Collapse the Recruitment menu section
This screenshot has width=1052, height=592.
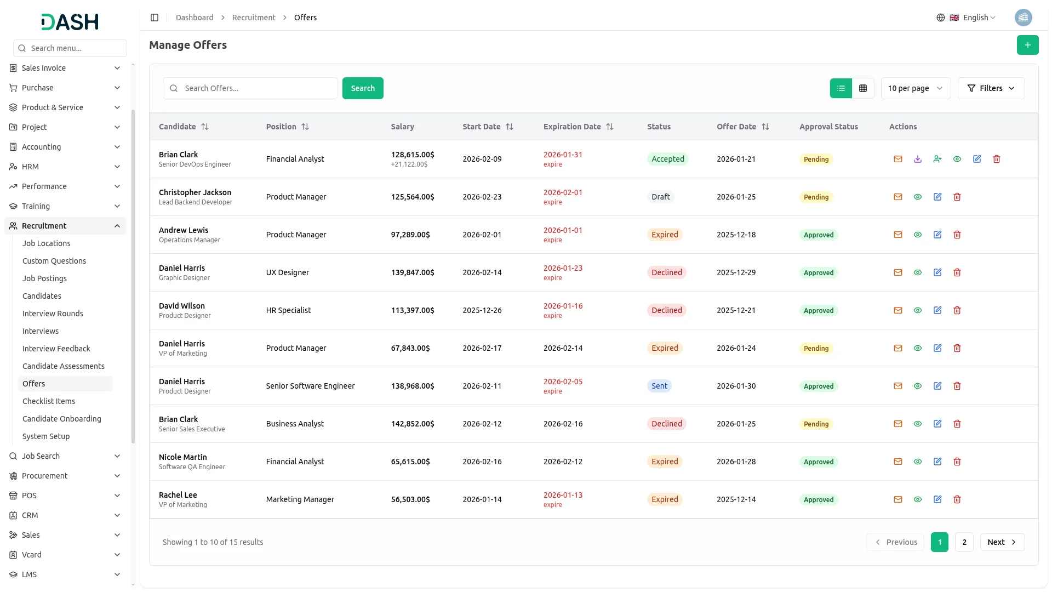coord(117,226)
